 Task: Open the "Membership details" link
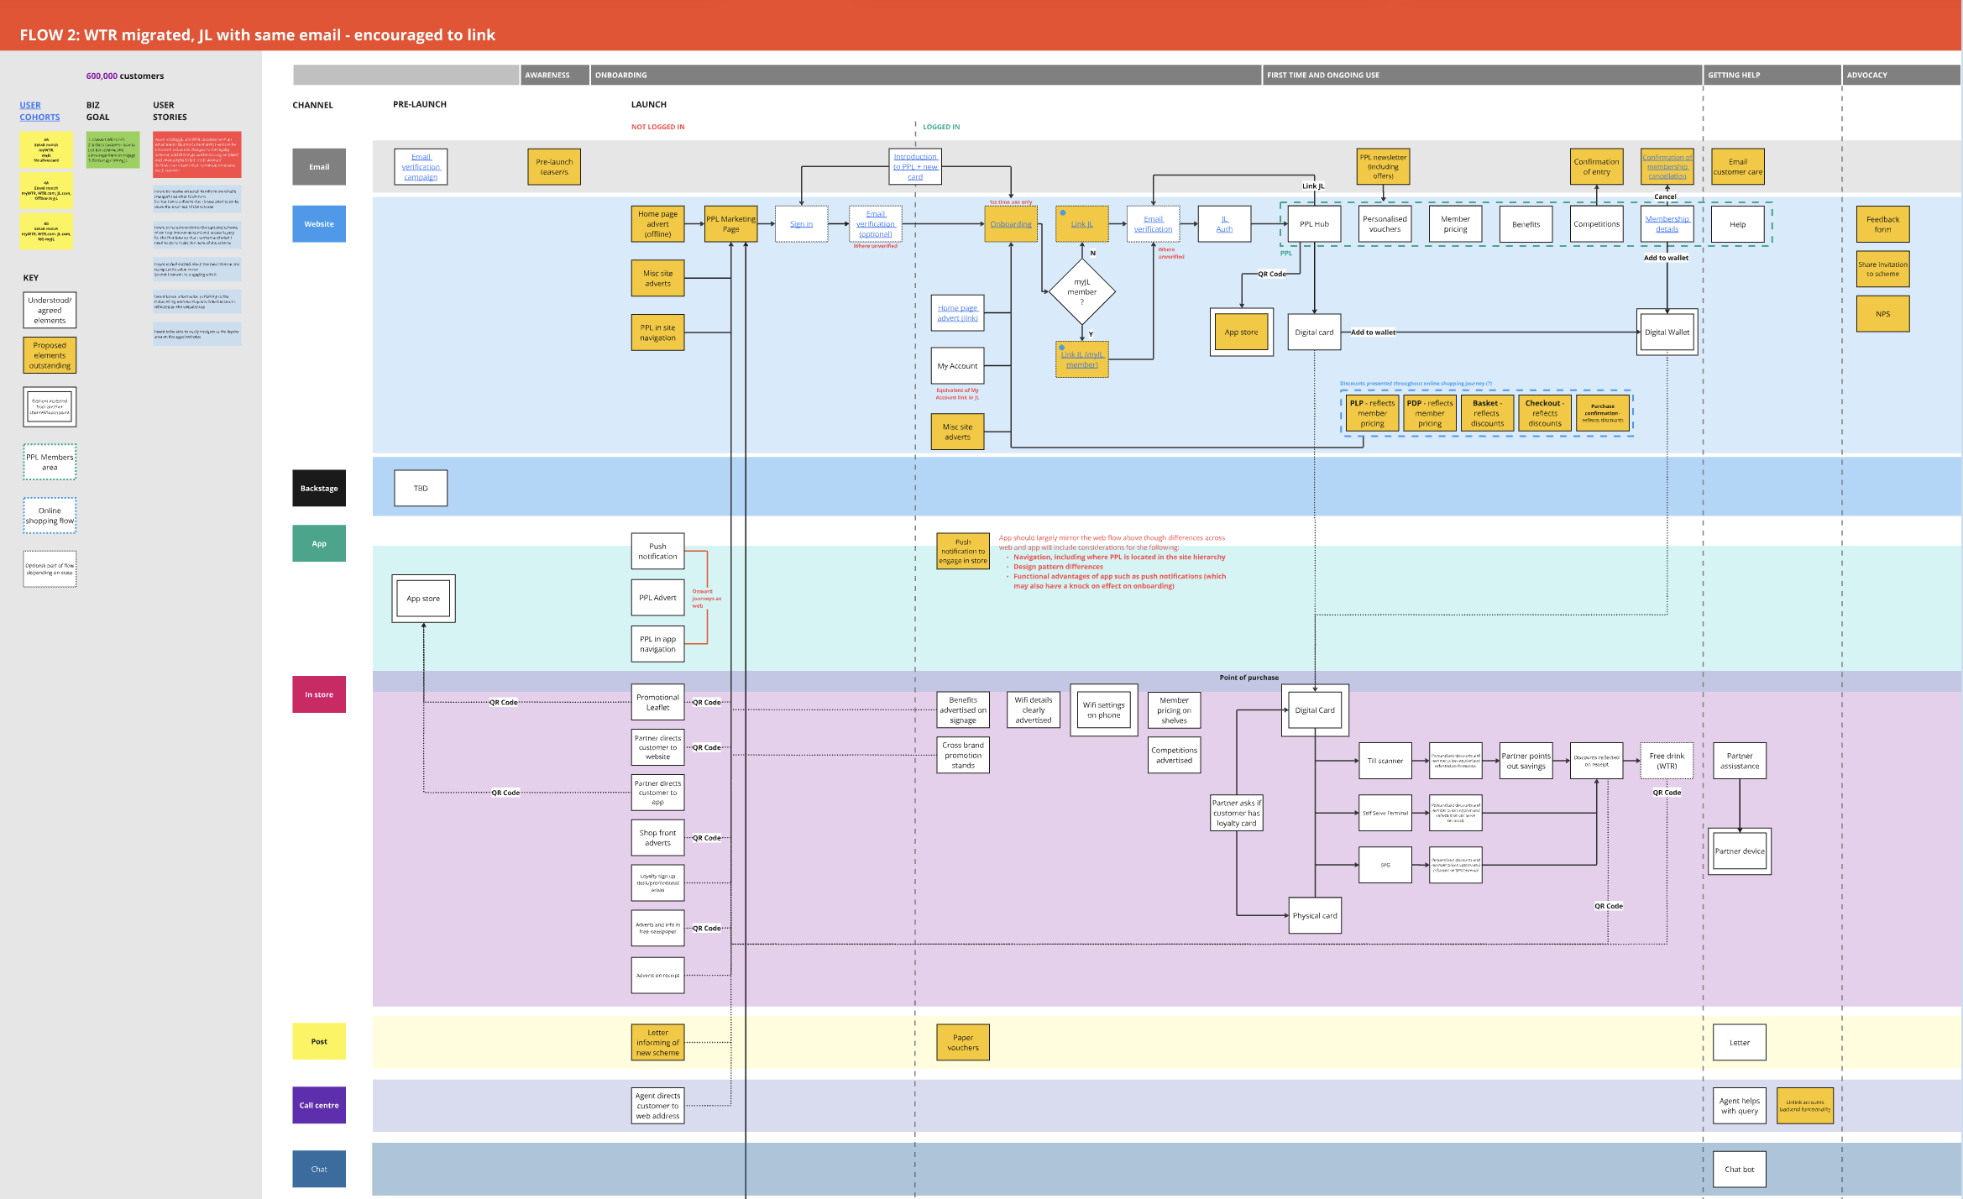1667,223
